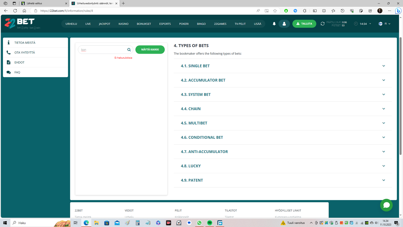
Task: Open the user account profile icon
Action: coord(284,24)
